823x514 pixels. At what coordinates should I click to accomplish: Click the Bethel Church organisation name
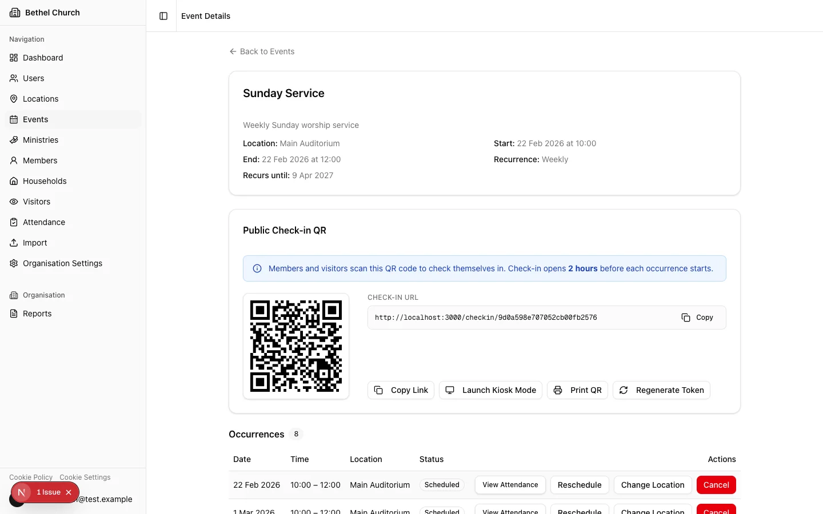tap(53, 13)
